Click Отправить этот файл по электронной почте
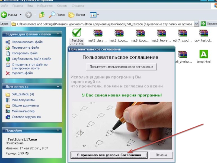217x163 pixels. pos(30,66)
